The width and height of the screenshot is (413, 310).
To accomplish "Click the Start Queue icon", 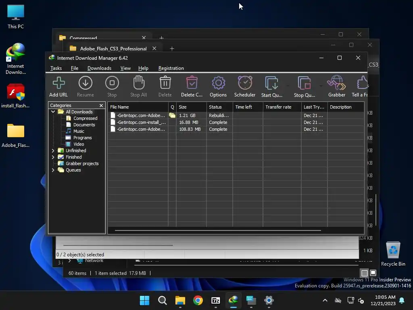I will [271, 86].
